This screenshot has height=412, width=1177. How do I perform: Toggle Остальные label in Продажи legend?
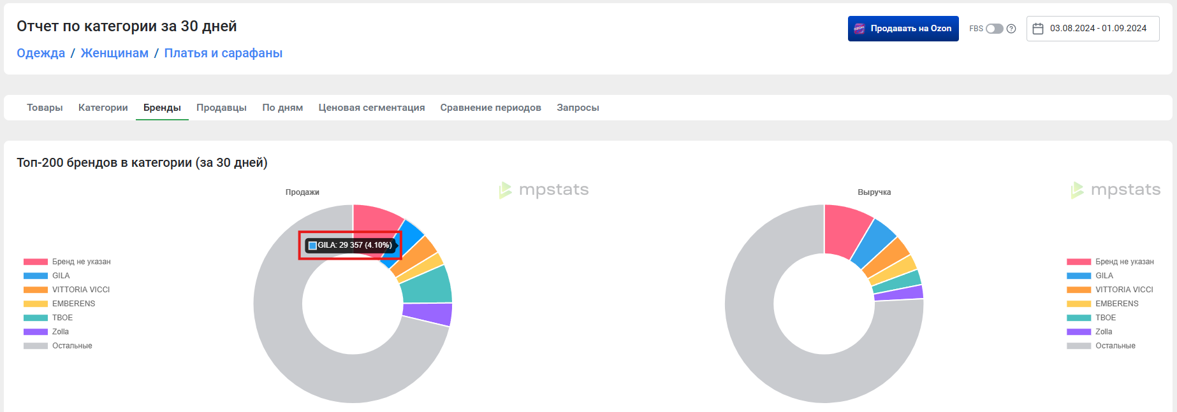pos(72,346)
